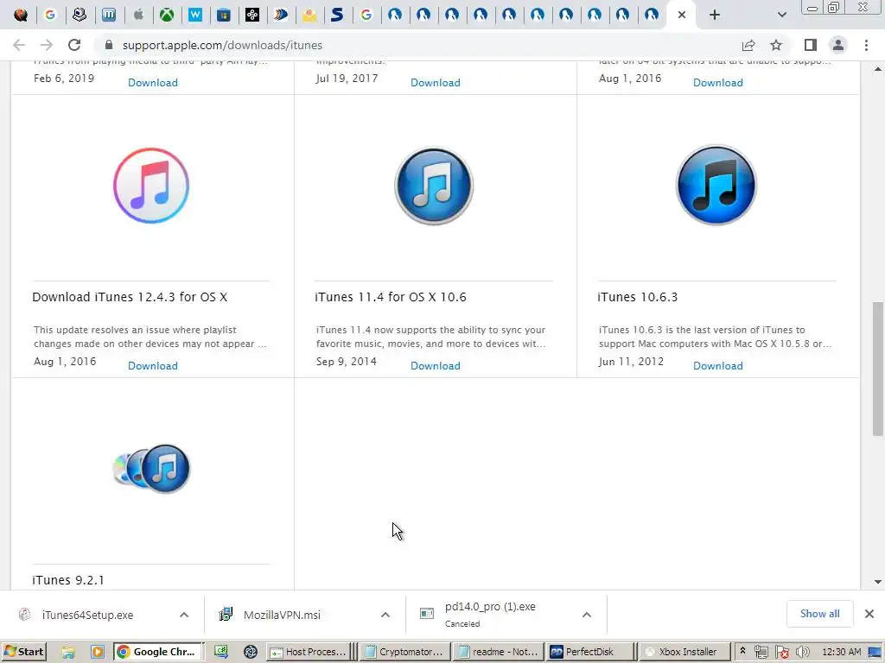
Task: Expand options for MozillaVPN.msi download
Action: 385,615
